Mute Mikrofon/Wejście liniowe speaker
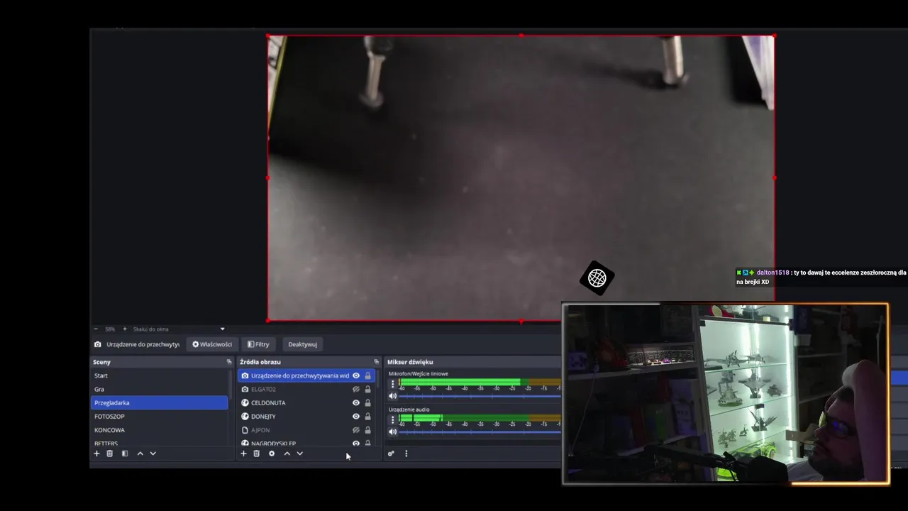The width and height of the screenshot is (908, 511). point(393,396)
